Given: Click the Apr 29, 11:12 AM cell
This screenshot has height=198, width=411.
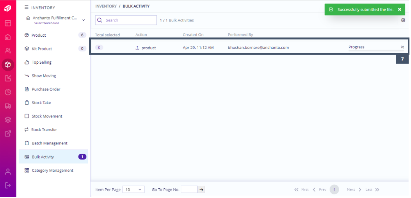Looking at the screenshot, I should (198, 48).
